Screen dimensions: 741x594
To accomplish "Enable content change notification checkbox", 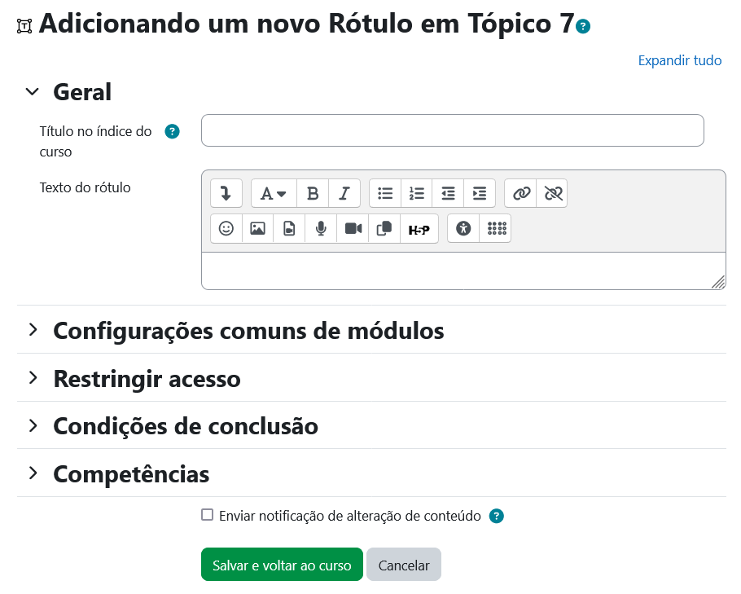I will pos(208,515).
